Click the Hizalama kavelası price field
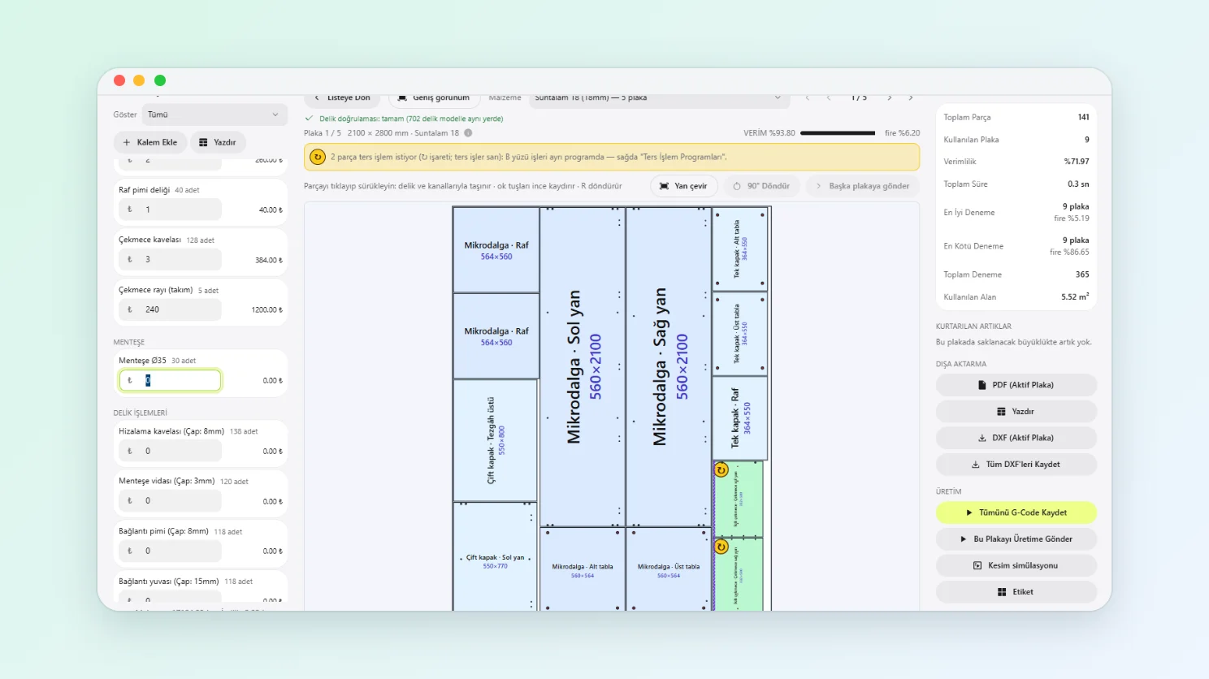Screen dimensions: 1209x679 (x=170, y=451)
